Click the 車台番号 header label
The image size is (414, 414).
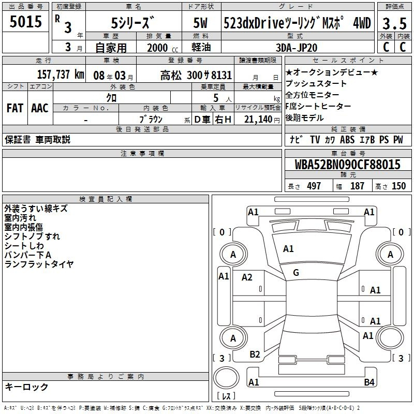(348, 153)
